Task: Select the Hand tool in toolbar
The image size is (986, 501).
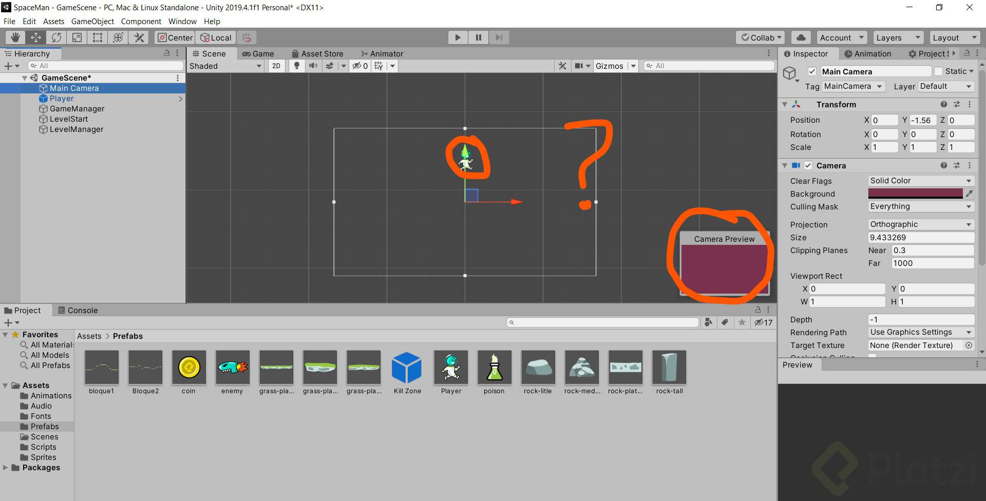Action: click(15, 37)
